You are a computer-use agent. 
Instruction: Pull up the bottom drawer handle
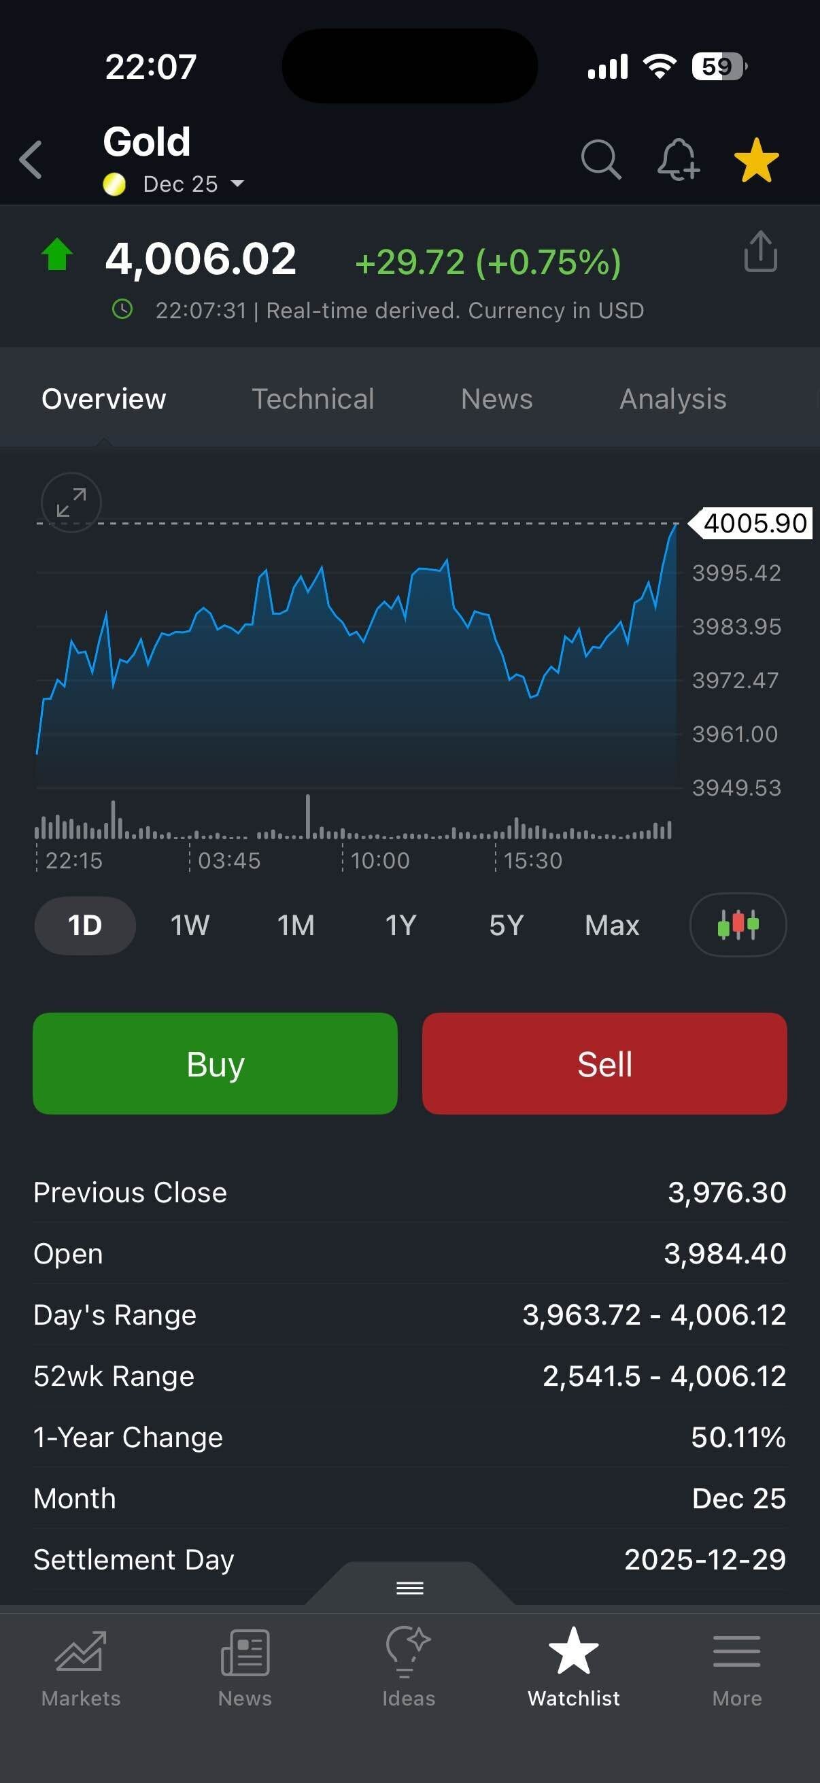(409, 1588)
